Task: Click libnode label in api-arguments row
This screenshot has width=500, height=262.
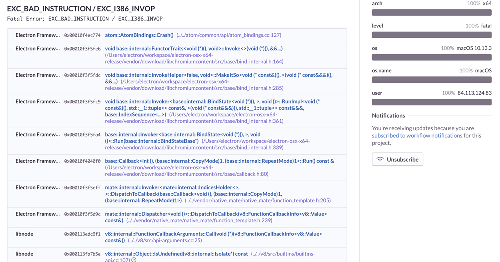Action: [x=24, y=234]
